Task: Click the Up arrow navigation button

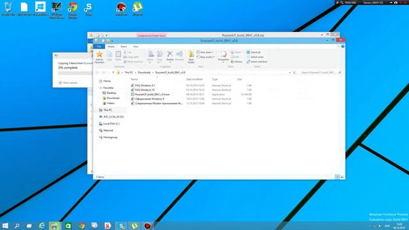Action: 113,72
